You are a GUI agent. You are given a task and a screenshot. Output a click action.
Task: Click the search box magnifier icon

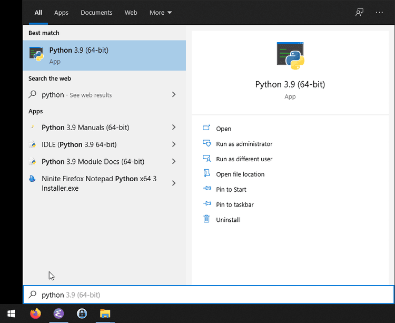point(33,294)
